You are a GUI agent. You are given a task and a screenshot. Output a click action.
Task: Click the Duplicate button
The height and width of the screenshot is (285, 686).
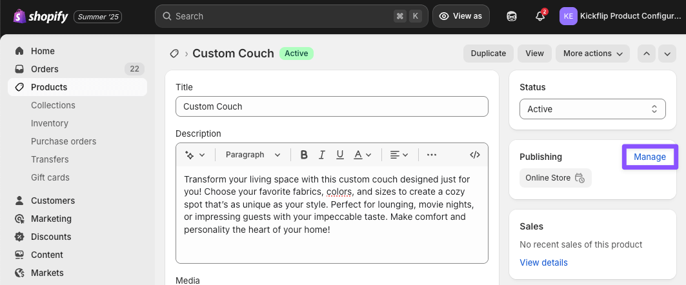(489, 54)
